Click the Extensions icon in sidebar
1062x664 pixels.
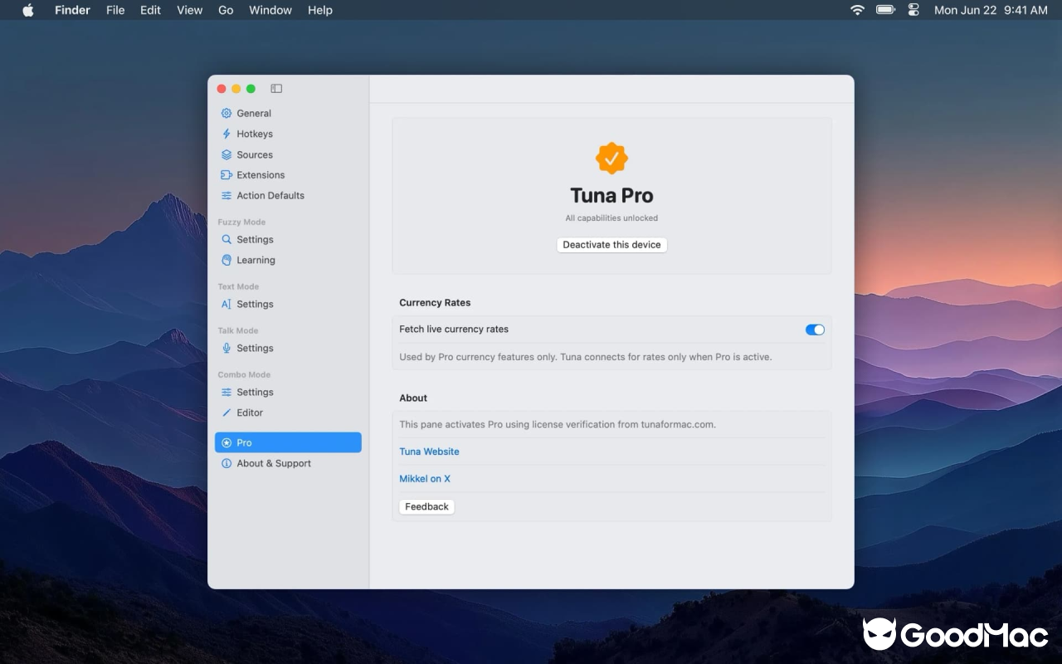pos(227,175)
